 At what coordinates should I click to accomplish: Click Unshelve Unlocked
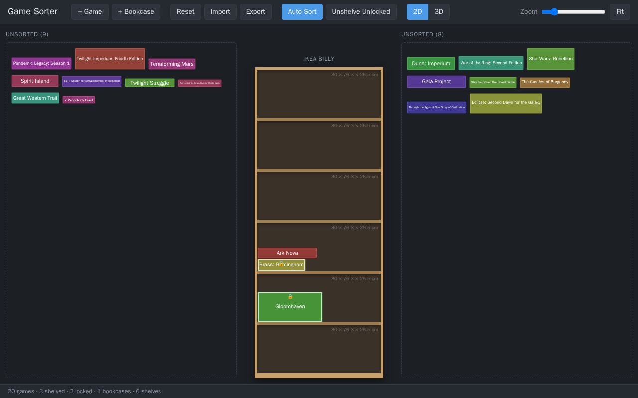(x=361, y=12)
